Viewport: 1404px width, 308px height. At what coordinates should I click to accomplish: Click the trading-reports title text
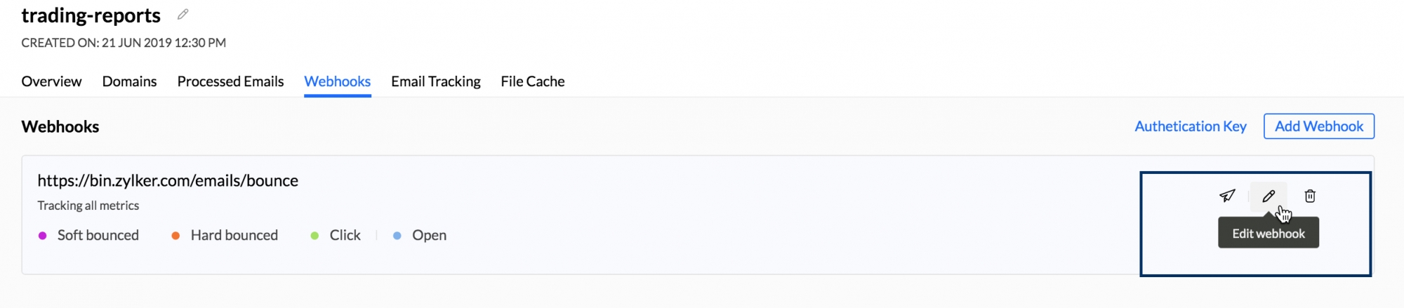click(91, 15)
